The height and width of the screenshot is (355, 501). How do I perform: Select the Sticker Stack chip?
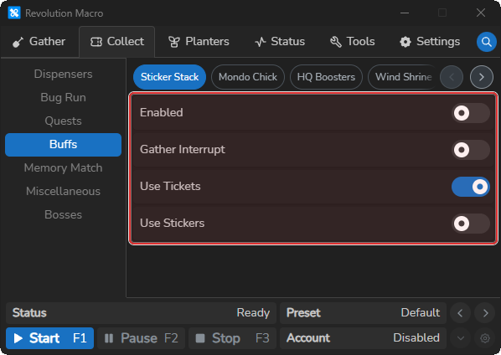coord(170,77)
